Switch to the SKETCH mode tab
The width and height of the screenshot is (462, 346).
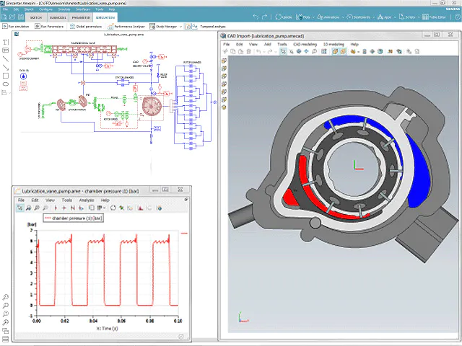pyautogui.click(x=35, y=17)
